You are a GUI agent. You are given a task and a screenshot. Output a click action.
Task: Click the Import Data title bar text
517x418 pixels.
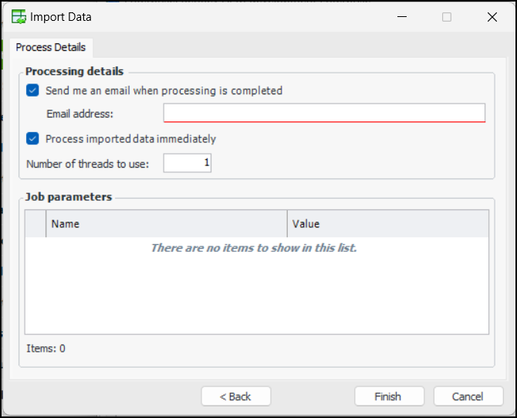60,16
